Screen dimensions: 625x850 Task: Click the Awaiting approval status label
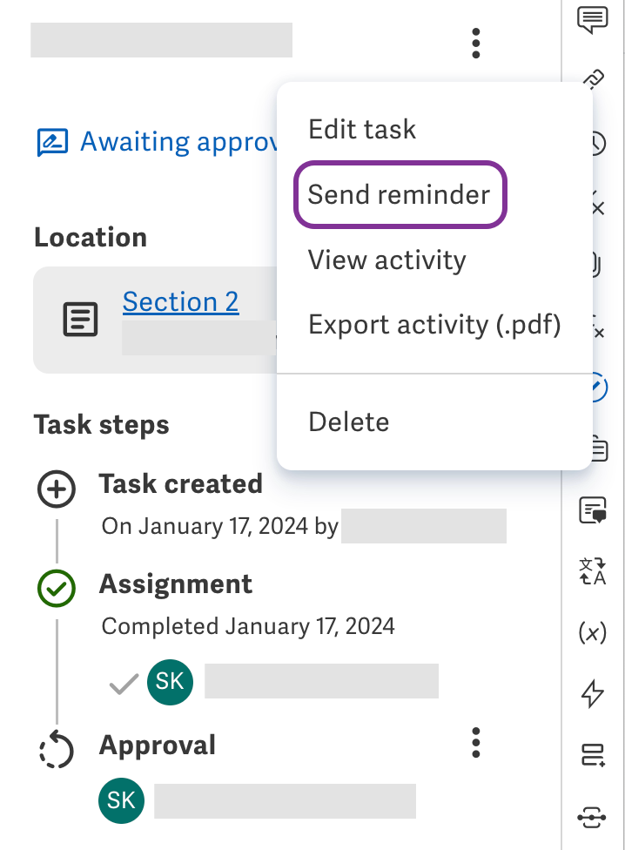coord(178,142)
